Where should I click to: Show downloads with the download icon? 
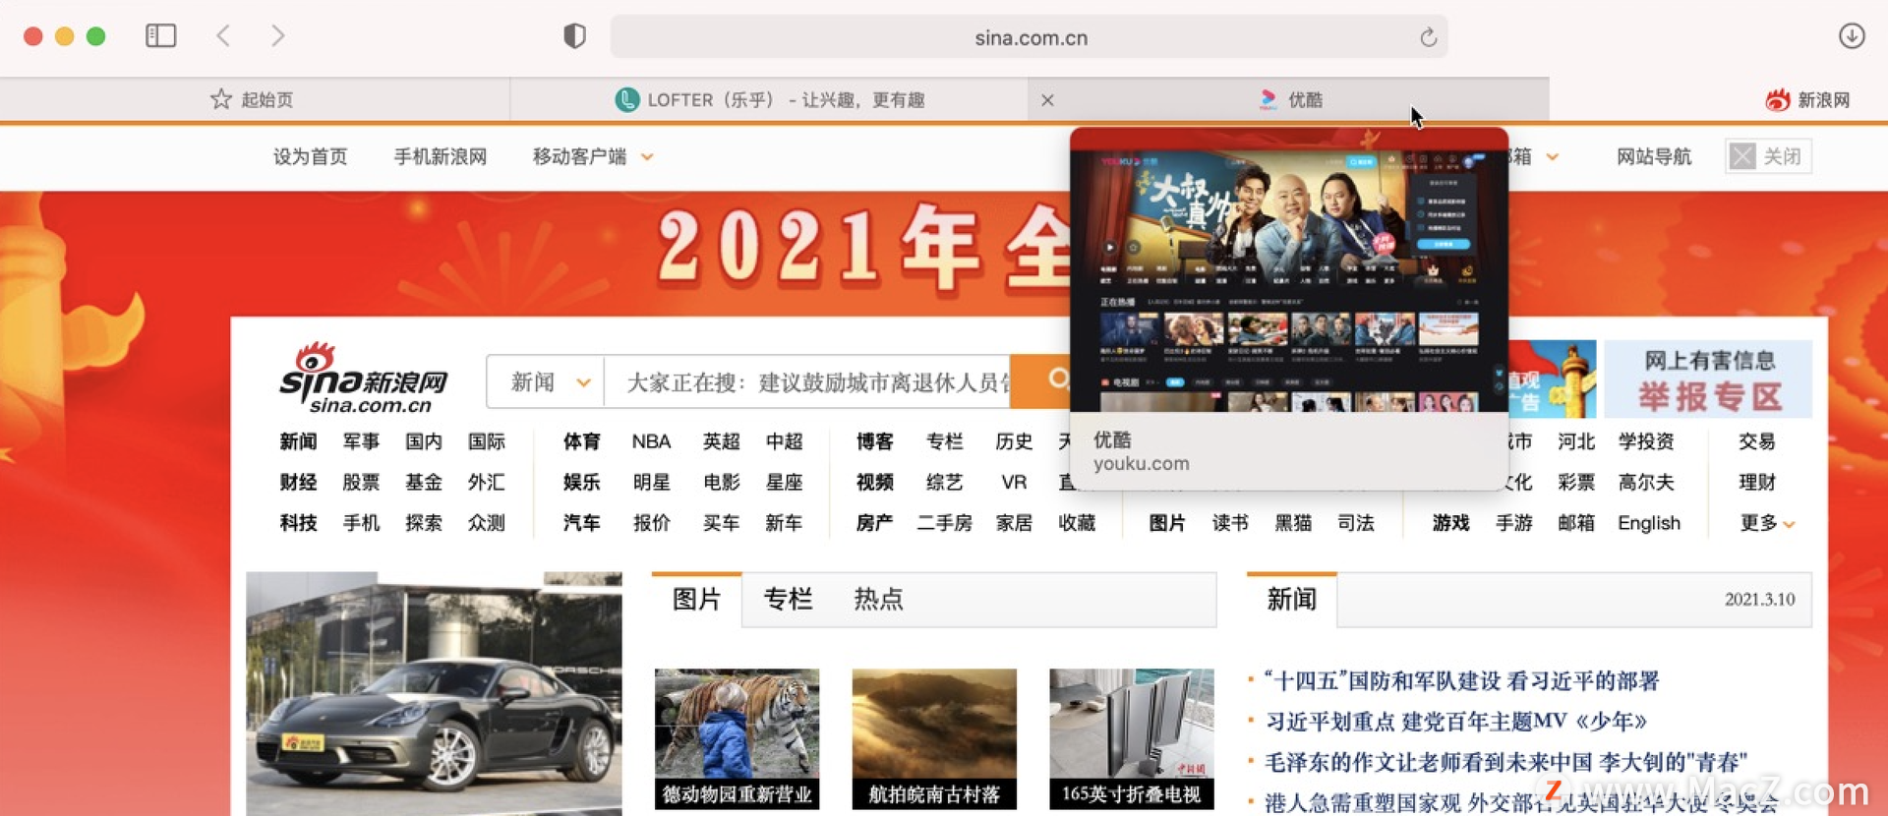click(1852, 36)
